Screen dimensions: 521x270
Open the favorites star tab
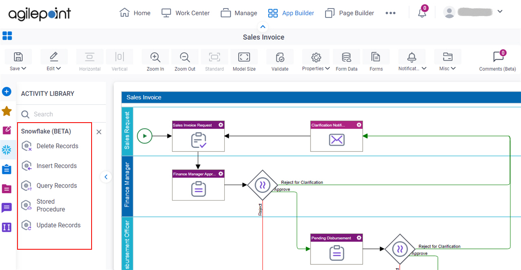[x=7, y=111]
